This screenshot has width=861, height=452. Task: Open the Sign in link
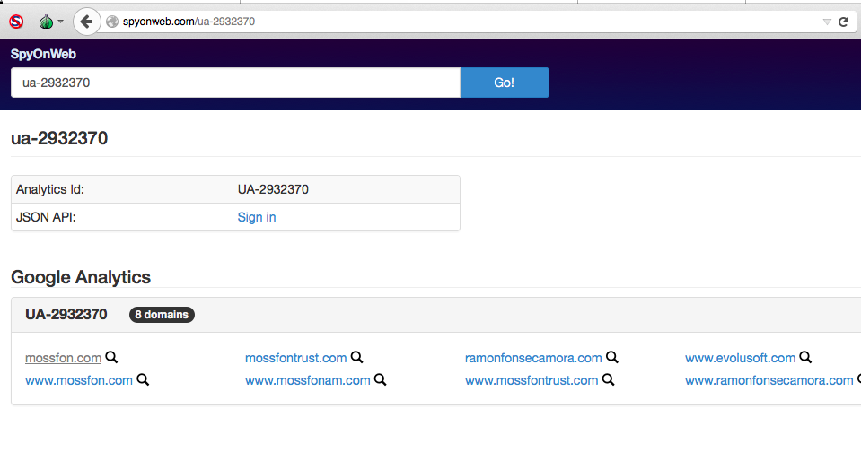(257, 217)
